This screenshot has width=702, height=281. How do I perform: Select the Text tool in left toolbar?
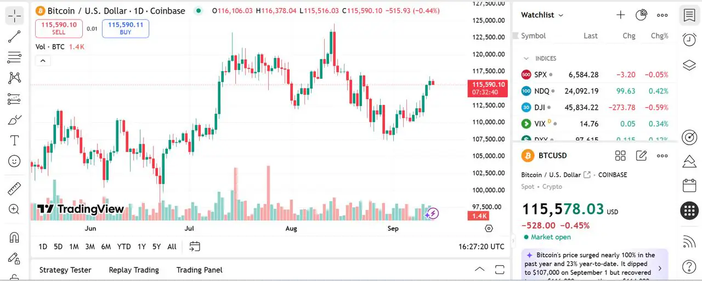click(14, 140)
